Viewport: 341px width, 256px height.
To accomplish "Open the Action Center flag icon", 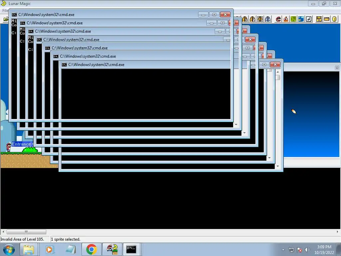I will [299, 250].
